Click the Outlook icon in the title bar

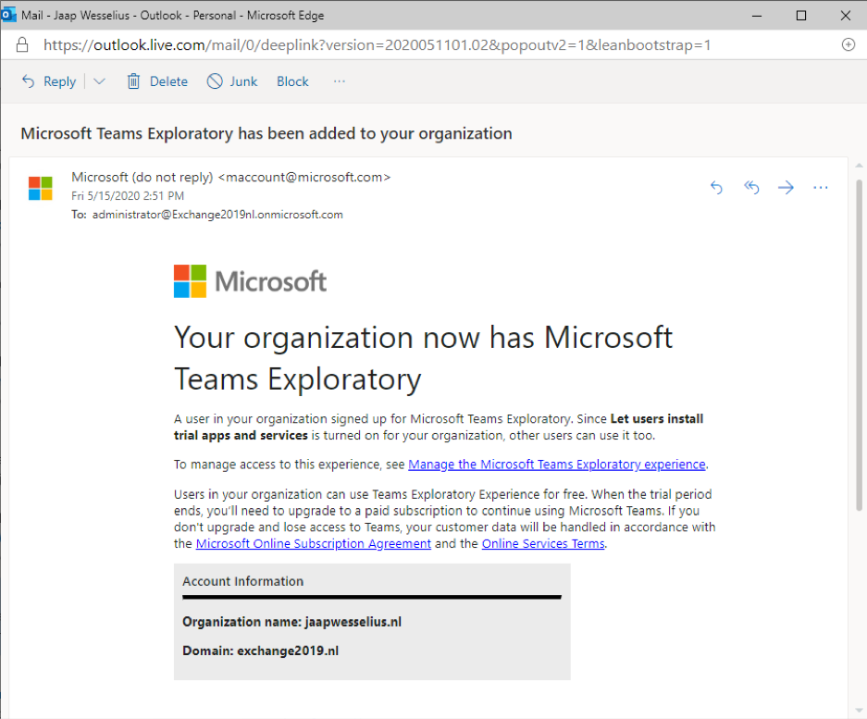click(x=10, y=14)
